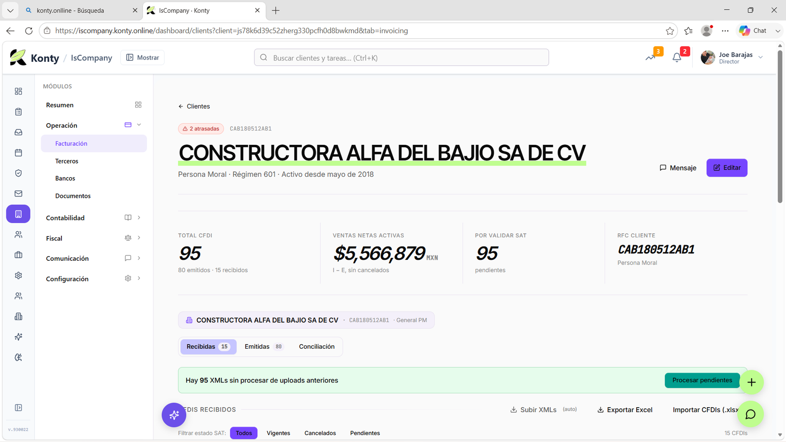Filter SAT status by Cancelados
786x442 pixels.
[x=320, y=433]
